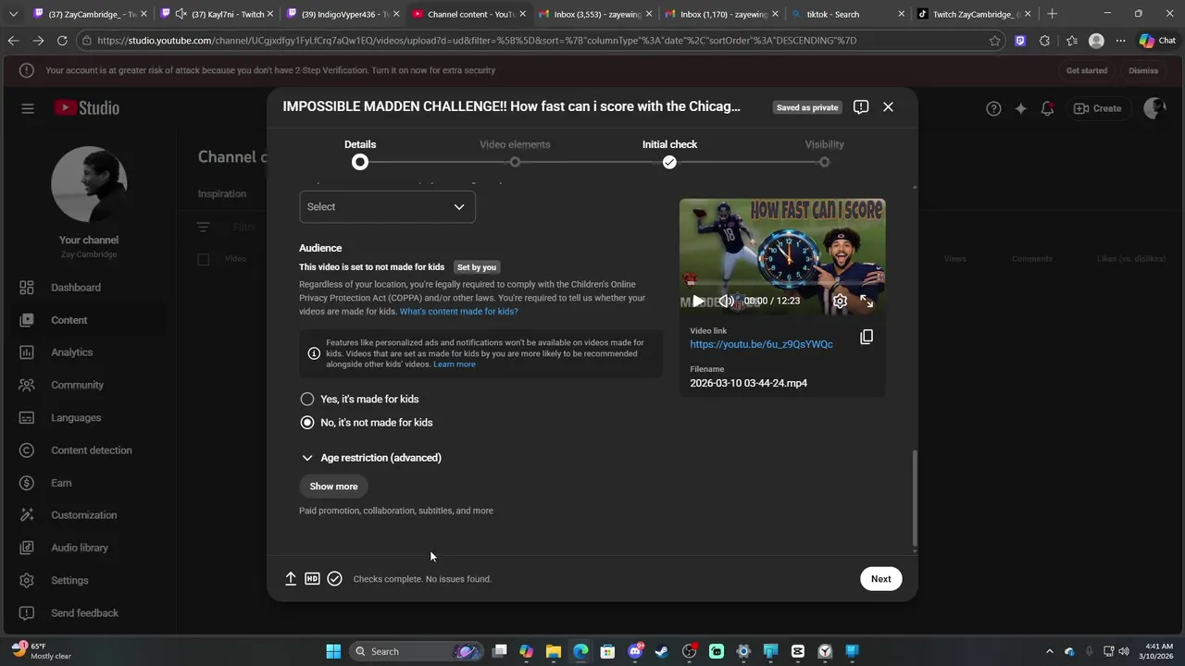Show hidden system tray icons chevron
The image size is (1185, 666).
click(x=1049, y=651)
